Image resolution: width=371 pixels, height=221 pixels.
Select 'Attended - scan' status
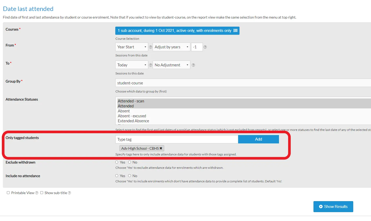click(244, 101)
